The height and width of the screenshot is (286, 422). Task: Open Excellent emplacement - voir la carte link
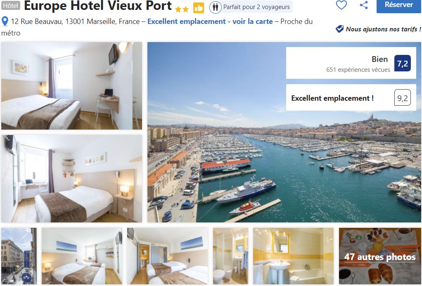coord(210,21)
